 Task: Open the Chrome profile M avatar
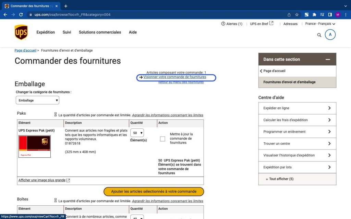pyautogui.click(x=338, y=14)
